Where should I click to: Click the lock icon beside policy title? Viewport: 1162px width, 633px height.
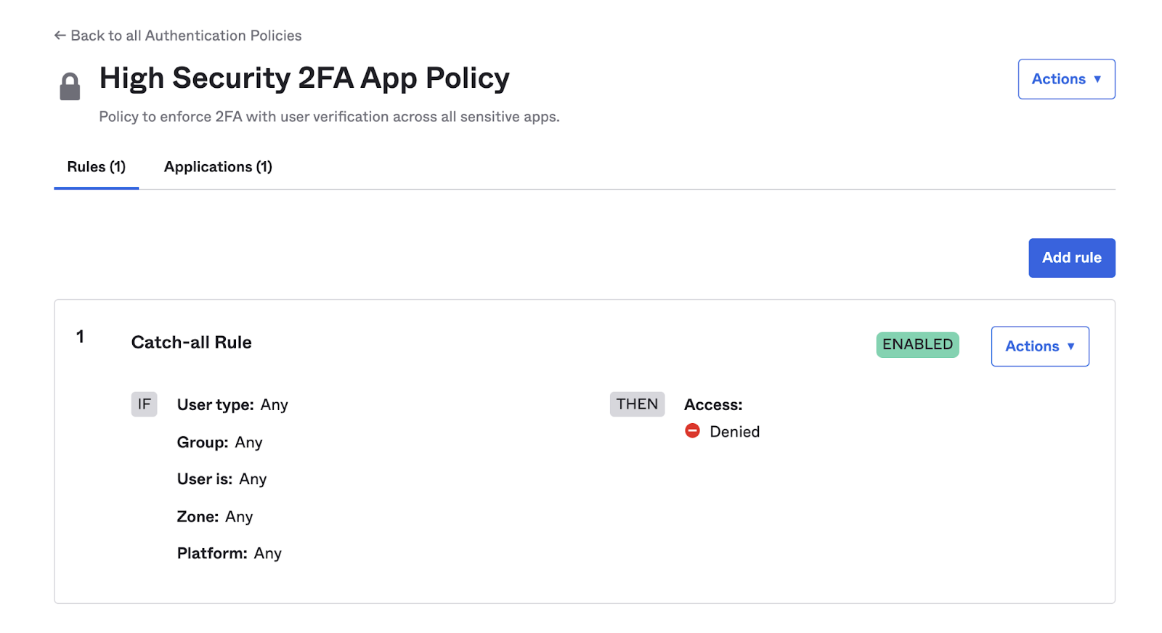70,86
